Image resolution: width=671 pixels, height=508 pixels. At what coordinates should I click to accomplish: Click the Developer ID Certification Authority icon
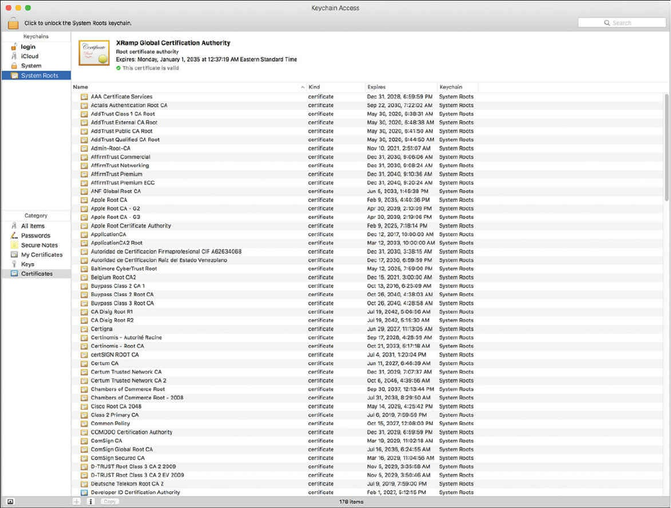[84, 493]
